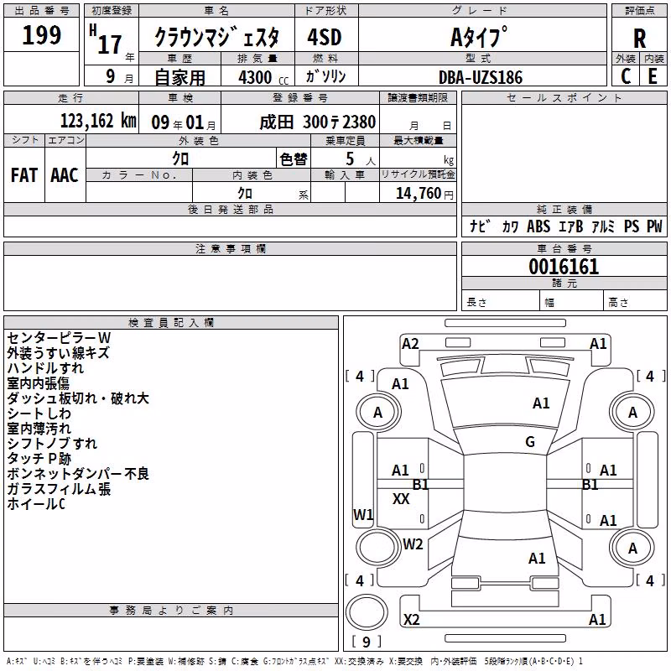Viewport: 671px width, 671px height.
Task: Select the door type 4SD
Action: pyautogui.click(x=325, y=37)
